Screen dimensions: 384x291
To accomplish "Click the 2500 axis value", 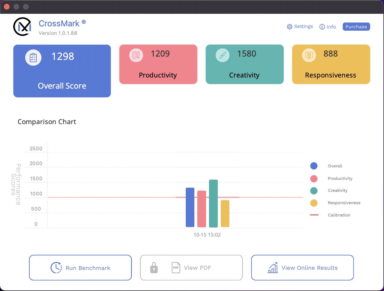I will [36, 148].
